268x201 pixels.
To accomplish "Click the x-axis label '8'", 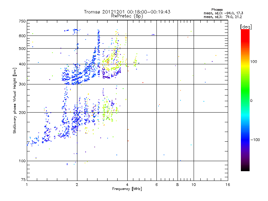I will (178, 185).
